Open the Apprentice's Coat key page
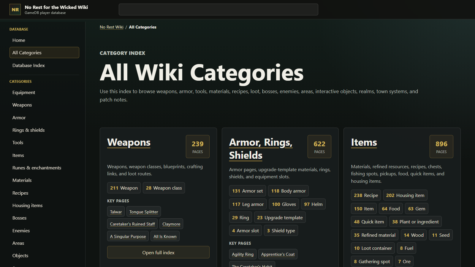The image size is (475, 267). pos(278,254)
